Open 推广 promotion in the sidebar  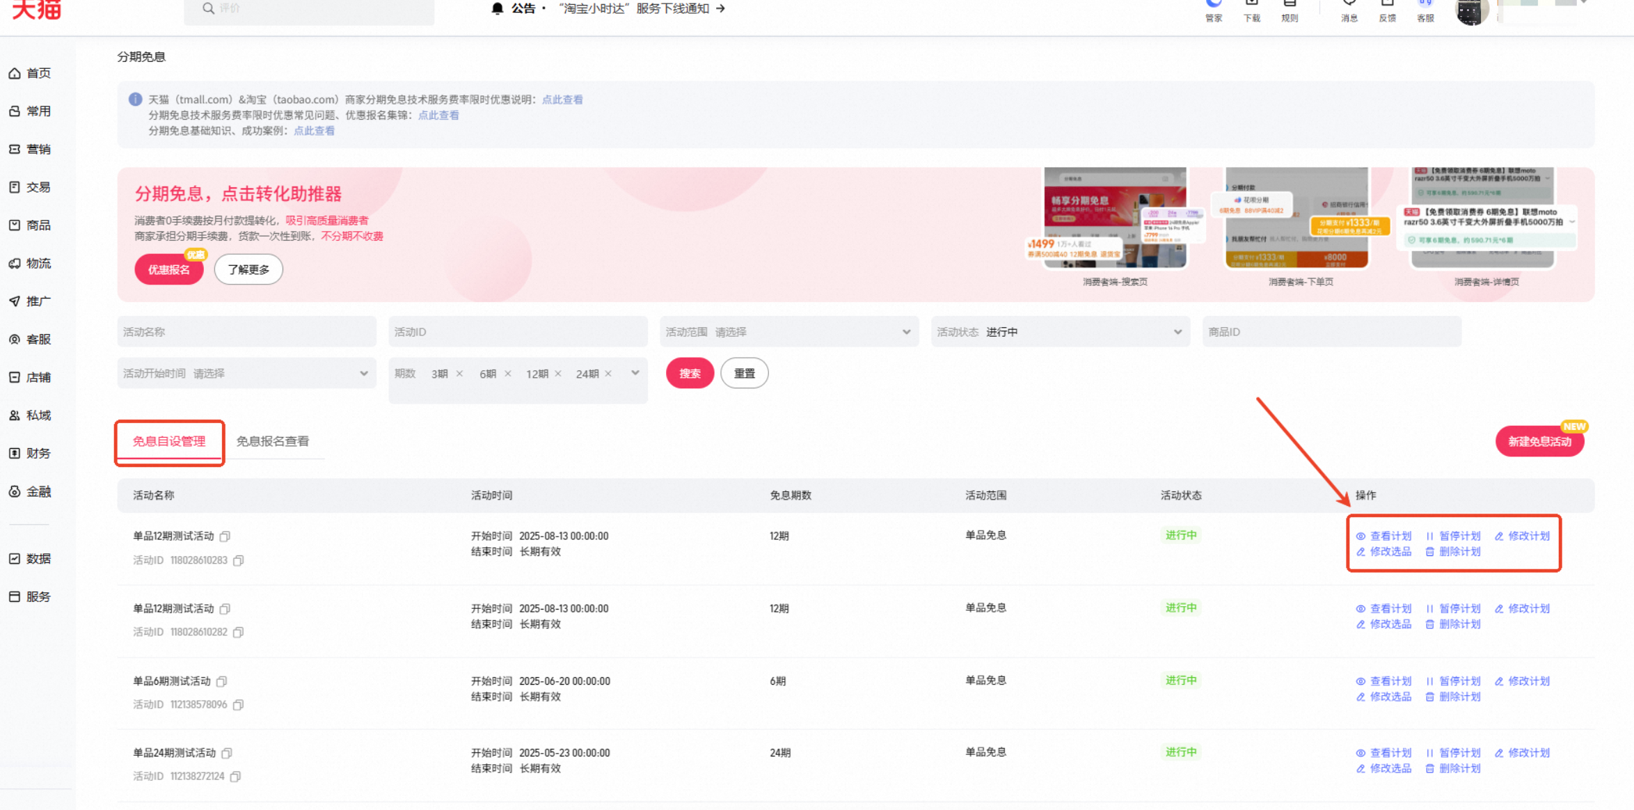click(30, 301)
